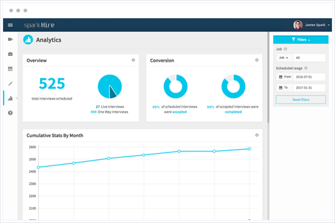The height and width of the screenshot is (223, 335).
Task: Select the analytics bar chart sidebar icon
Action: (10, 98)
